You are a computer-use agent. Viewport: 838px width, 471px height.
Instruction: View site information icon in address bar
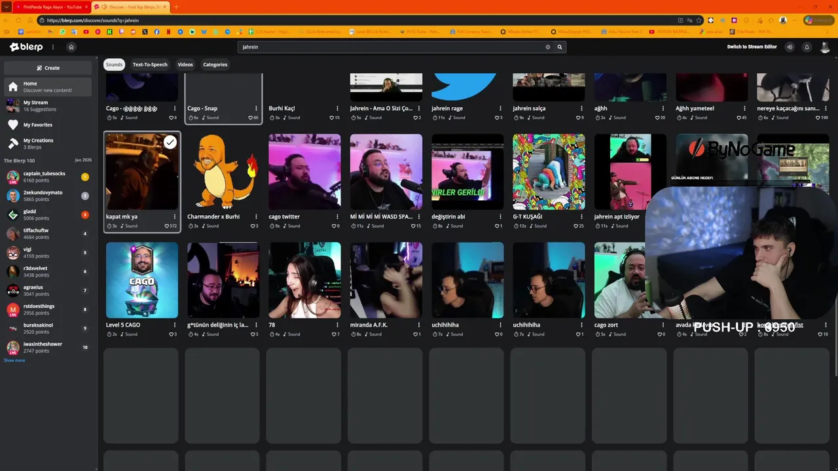(x=42, y=20)
